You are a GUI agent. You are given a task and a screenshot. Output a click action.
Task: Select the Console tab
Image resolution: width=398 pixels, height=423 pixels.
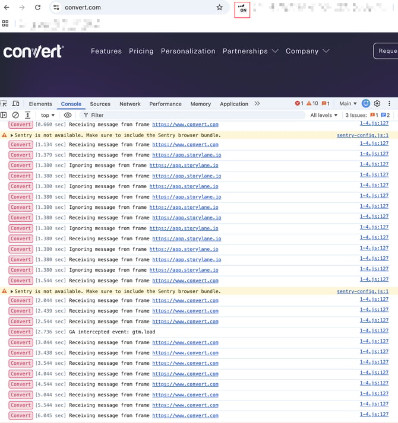(x=71, y=104)
